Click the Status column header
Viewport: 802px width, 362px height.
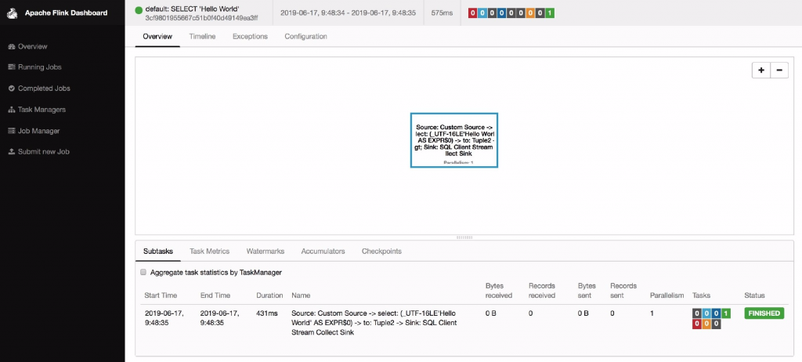754,295
